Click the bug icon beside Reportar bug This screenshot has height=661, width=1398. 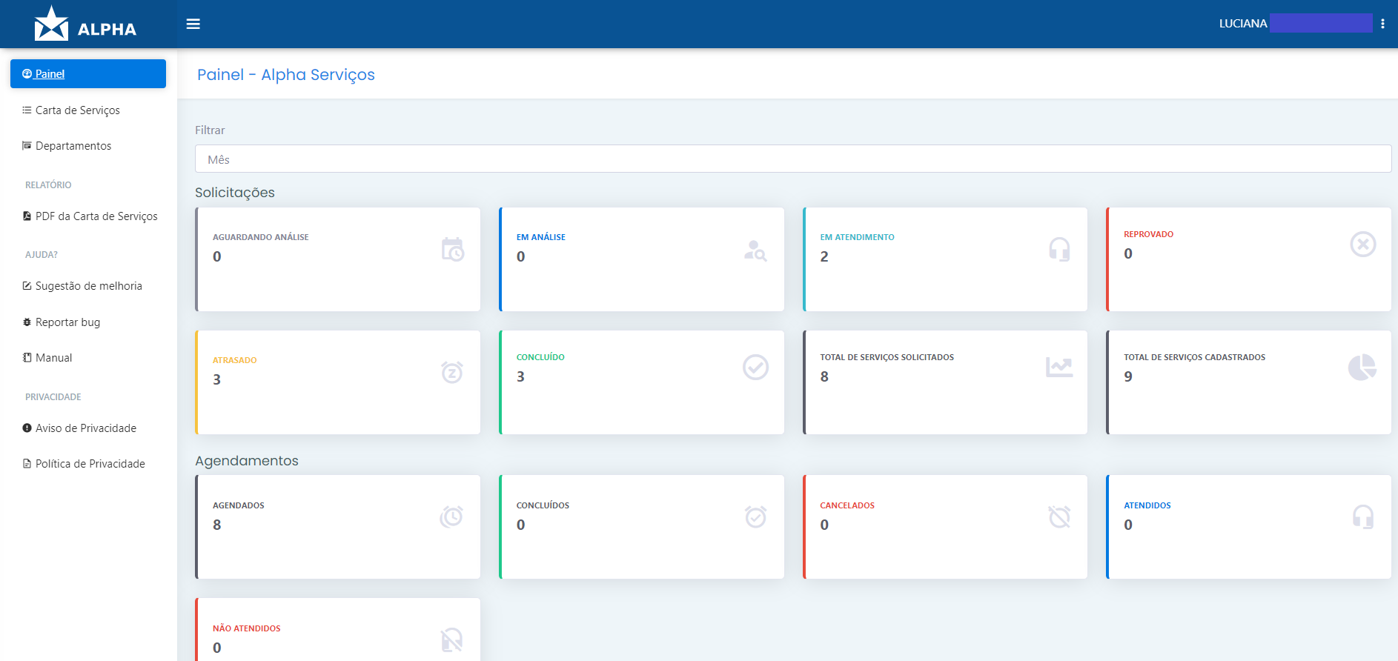pos(27,322)
